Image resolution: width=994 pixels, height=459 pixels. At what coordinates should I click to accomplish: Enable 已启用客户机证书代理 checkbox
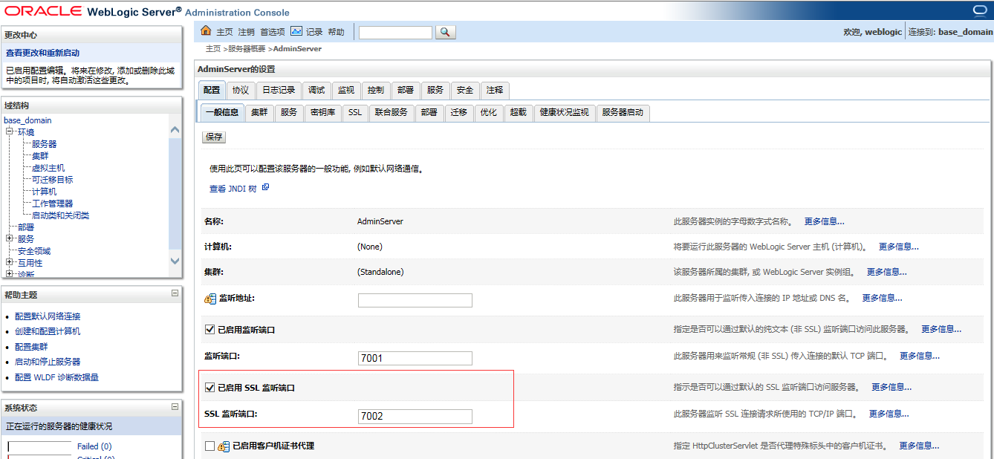[209, 446]
